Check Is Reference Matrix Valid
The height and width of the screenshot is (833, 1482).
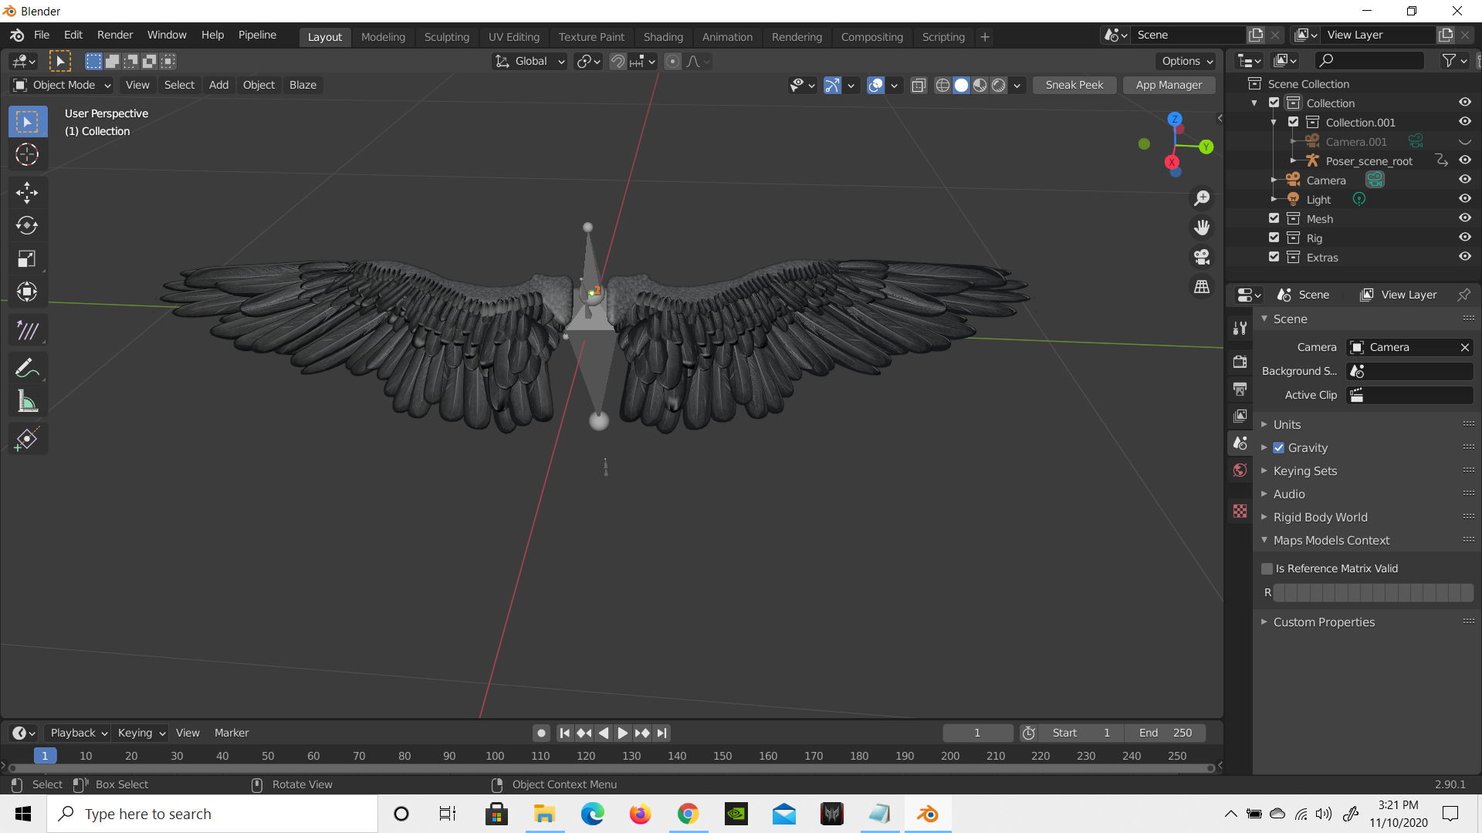point(1267,568)
